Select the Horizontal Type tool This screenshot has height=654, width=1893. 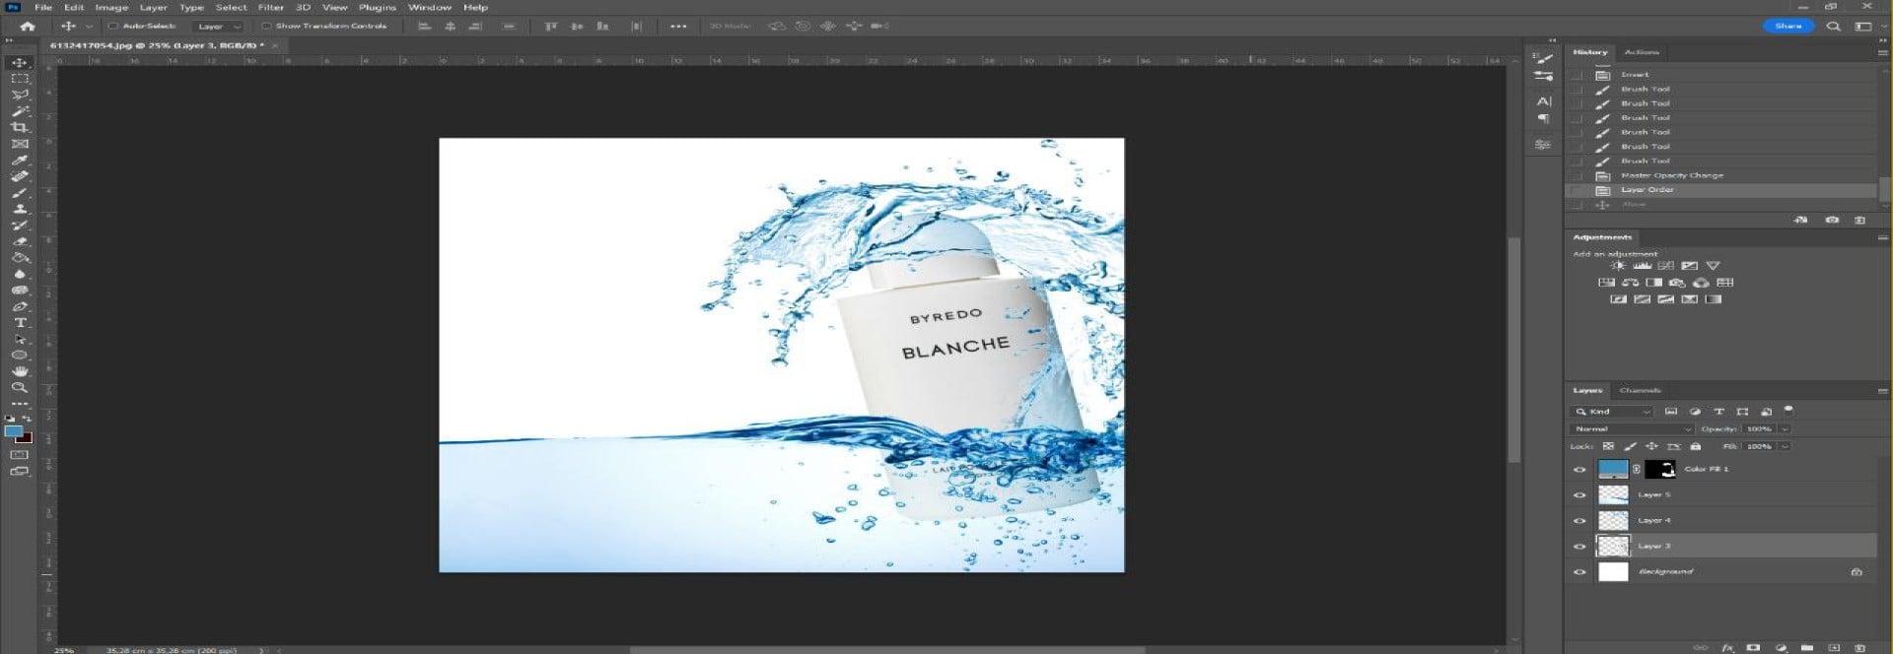click(20, 323)
